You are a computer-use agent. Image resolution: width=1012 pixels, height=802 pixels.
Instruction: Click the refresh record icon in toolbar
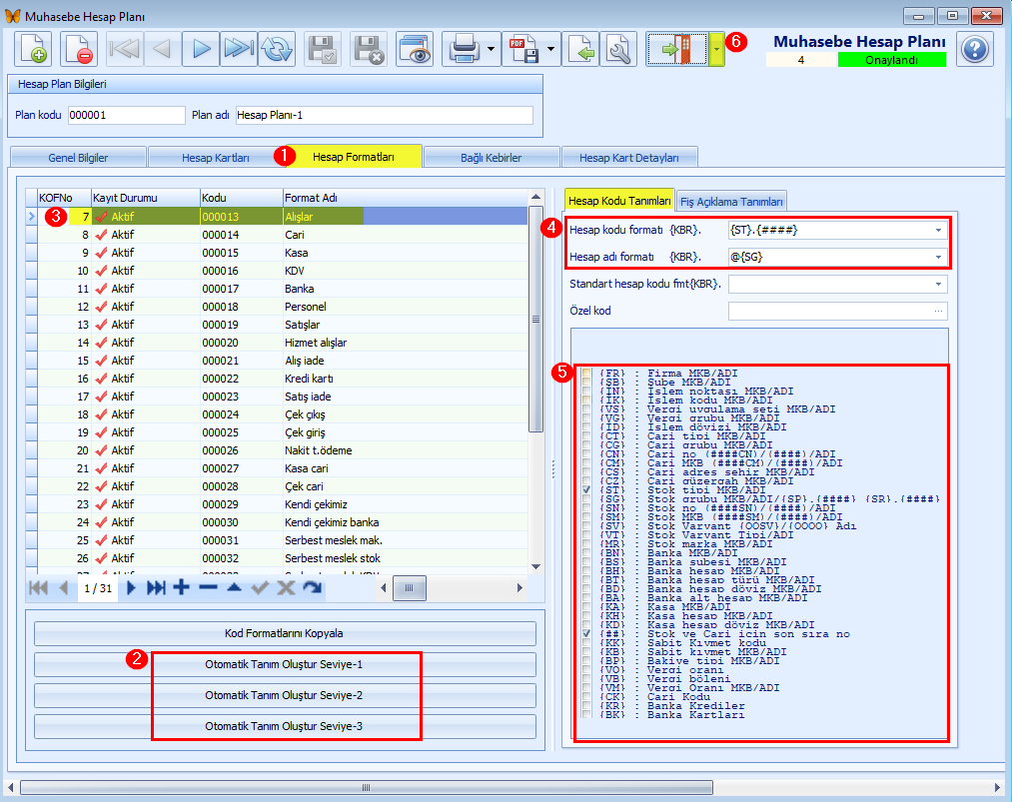[276, 49]
